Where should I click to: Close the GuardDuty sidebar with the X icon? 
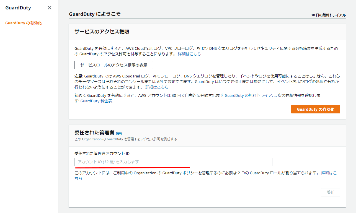click(x=50, y=8)
